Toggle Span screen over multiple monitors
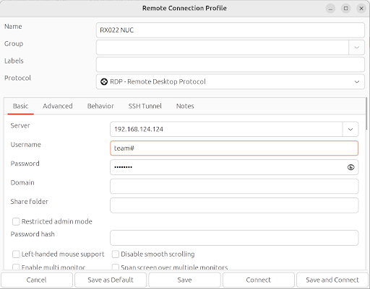 point(116,267)
